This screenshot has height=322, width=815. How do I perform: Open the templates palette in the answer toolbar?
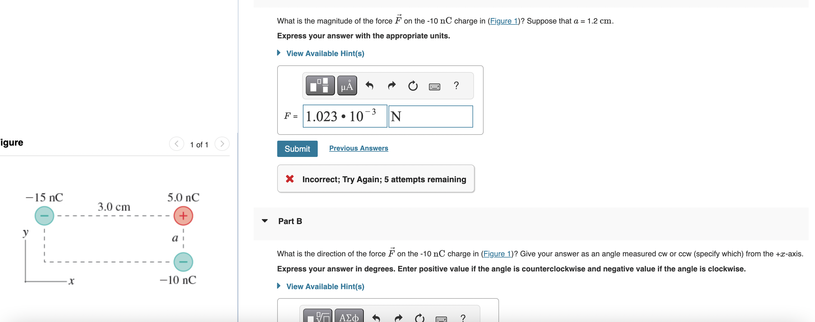[x=320, y=85]
